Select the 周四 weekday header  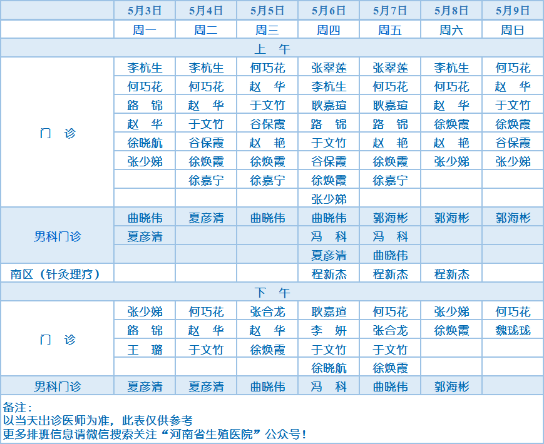329,30
